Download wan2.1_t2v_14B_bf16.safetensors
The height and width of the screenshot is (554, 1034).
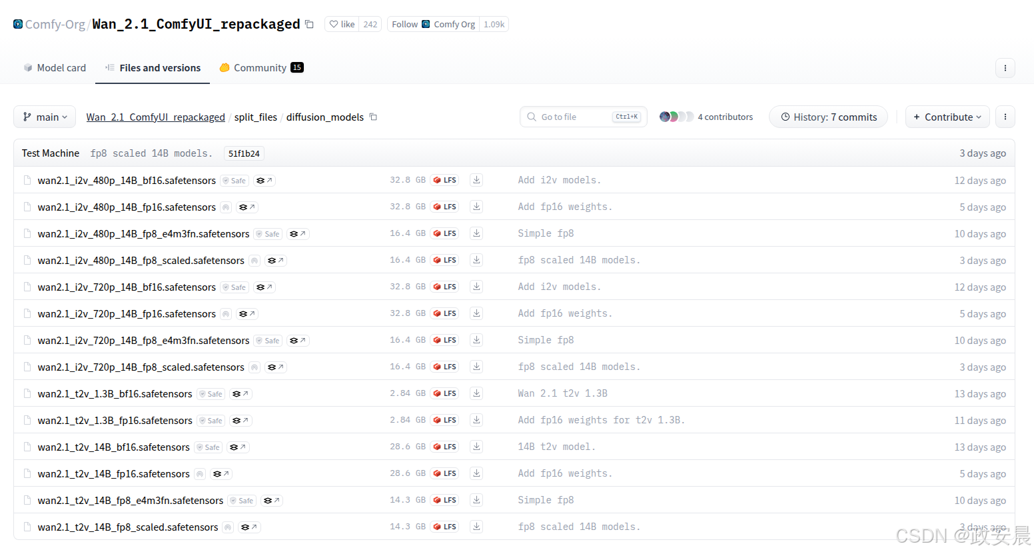pyautogui.click(x=476, y=447)
